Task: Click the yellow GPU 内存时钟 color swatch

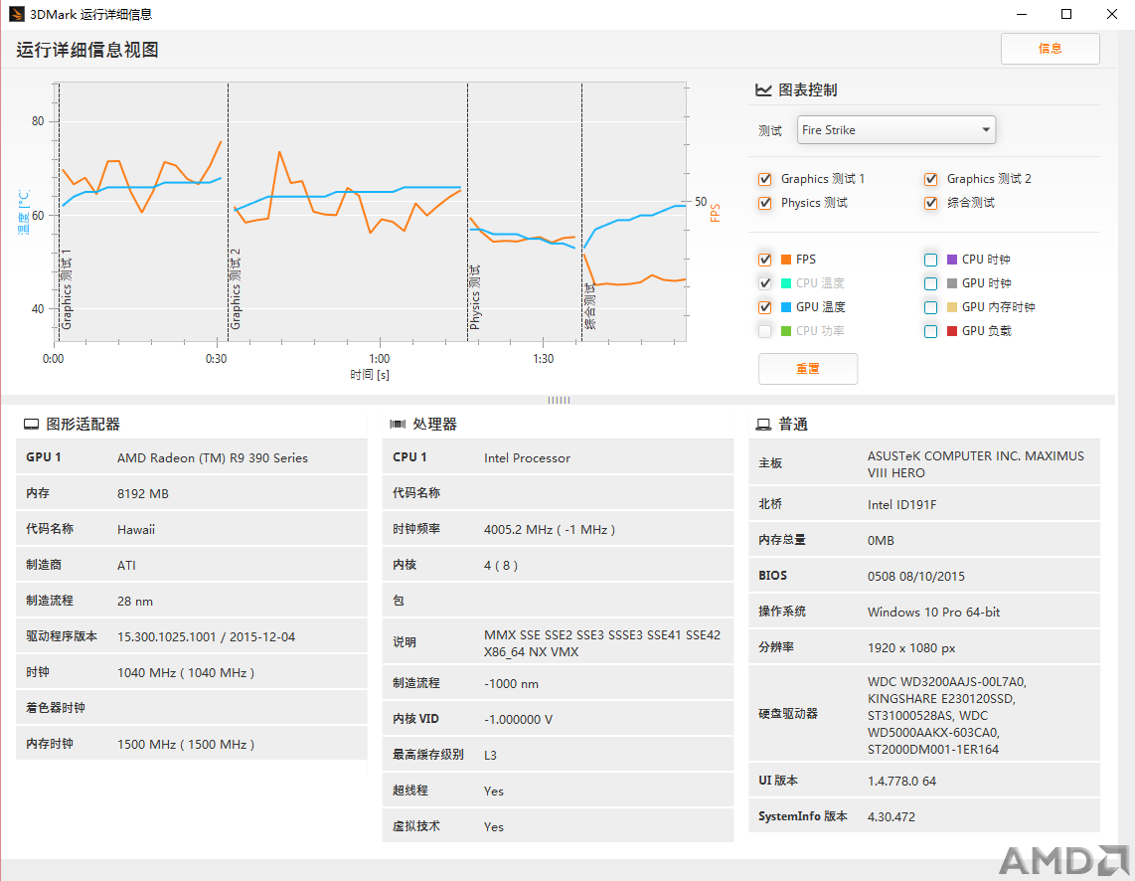Action: click(952, 307)
